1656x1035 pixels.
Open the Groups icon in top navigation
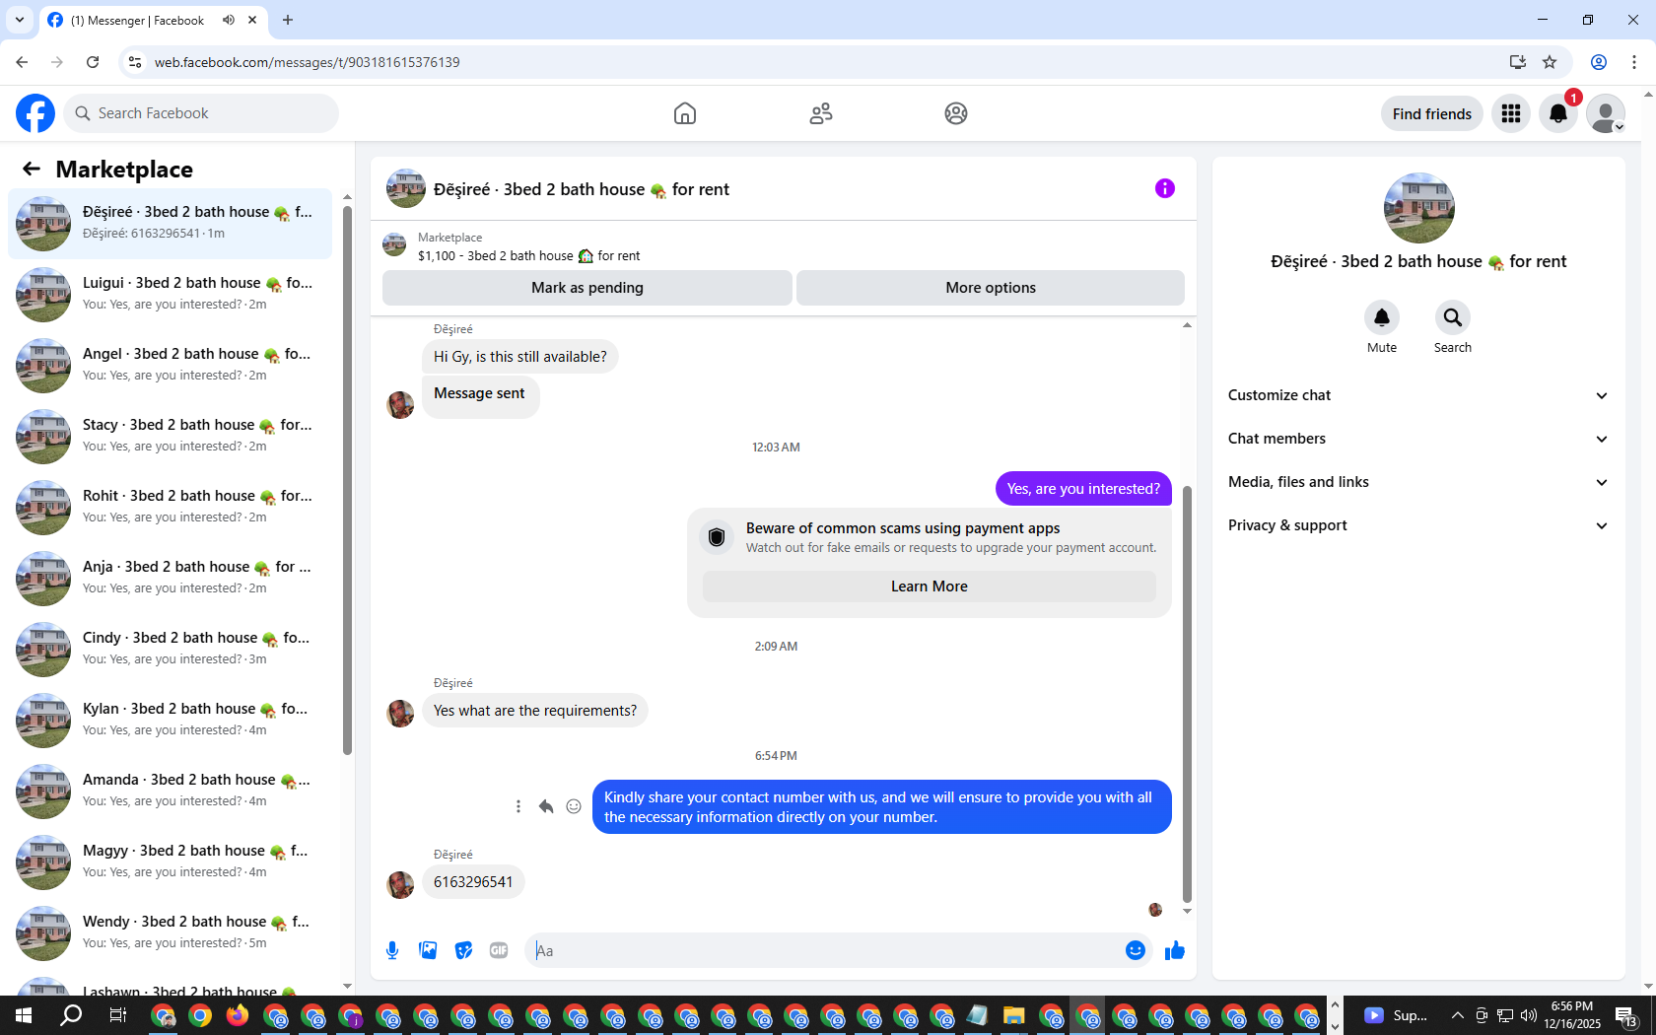(956, 113)
